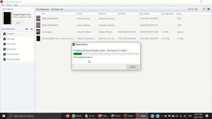Select Hemingway book cover thumbnail
Image resolution: width=212 pixels, height=119 pixels.
[38, 32]
